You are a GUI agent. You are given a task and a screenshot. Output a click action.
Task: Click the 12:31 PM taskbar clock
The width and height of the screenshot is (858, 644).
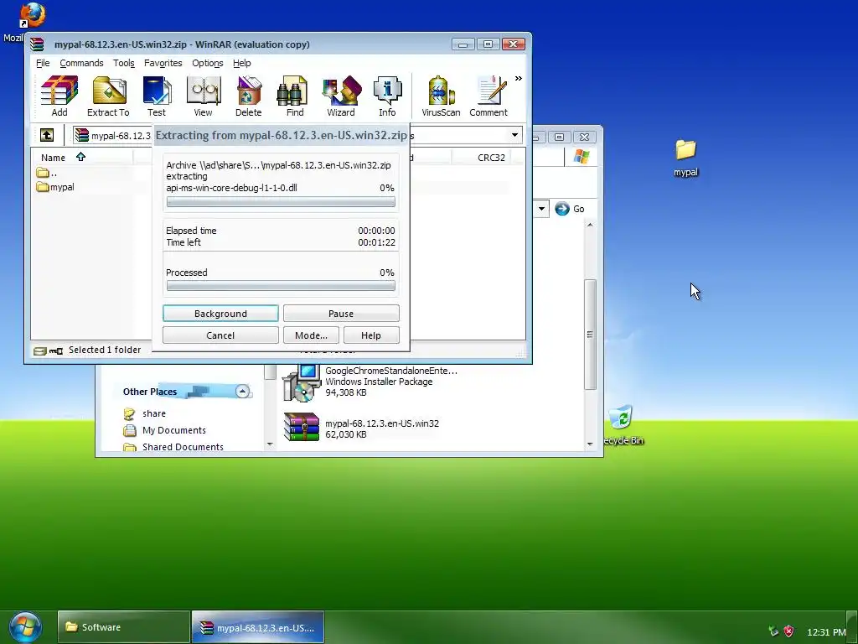(826, 632)
